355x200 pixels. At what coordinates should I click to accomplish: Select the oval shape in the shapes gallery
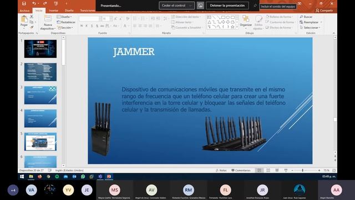pos(228,17)
